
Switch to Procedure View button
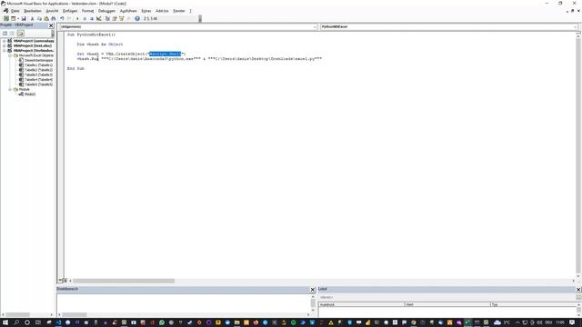(60, 281)
